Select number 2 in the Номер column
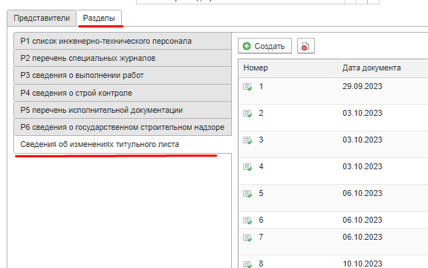Viewport: 428px width, 268px height. point(261,113)
